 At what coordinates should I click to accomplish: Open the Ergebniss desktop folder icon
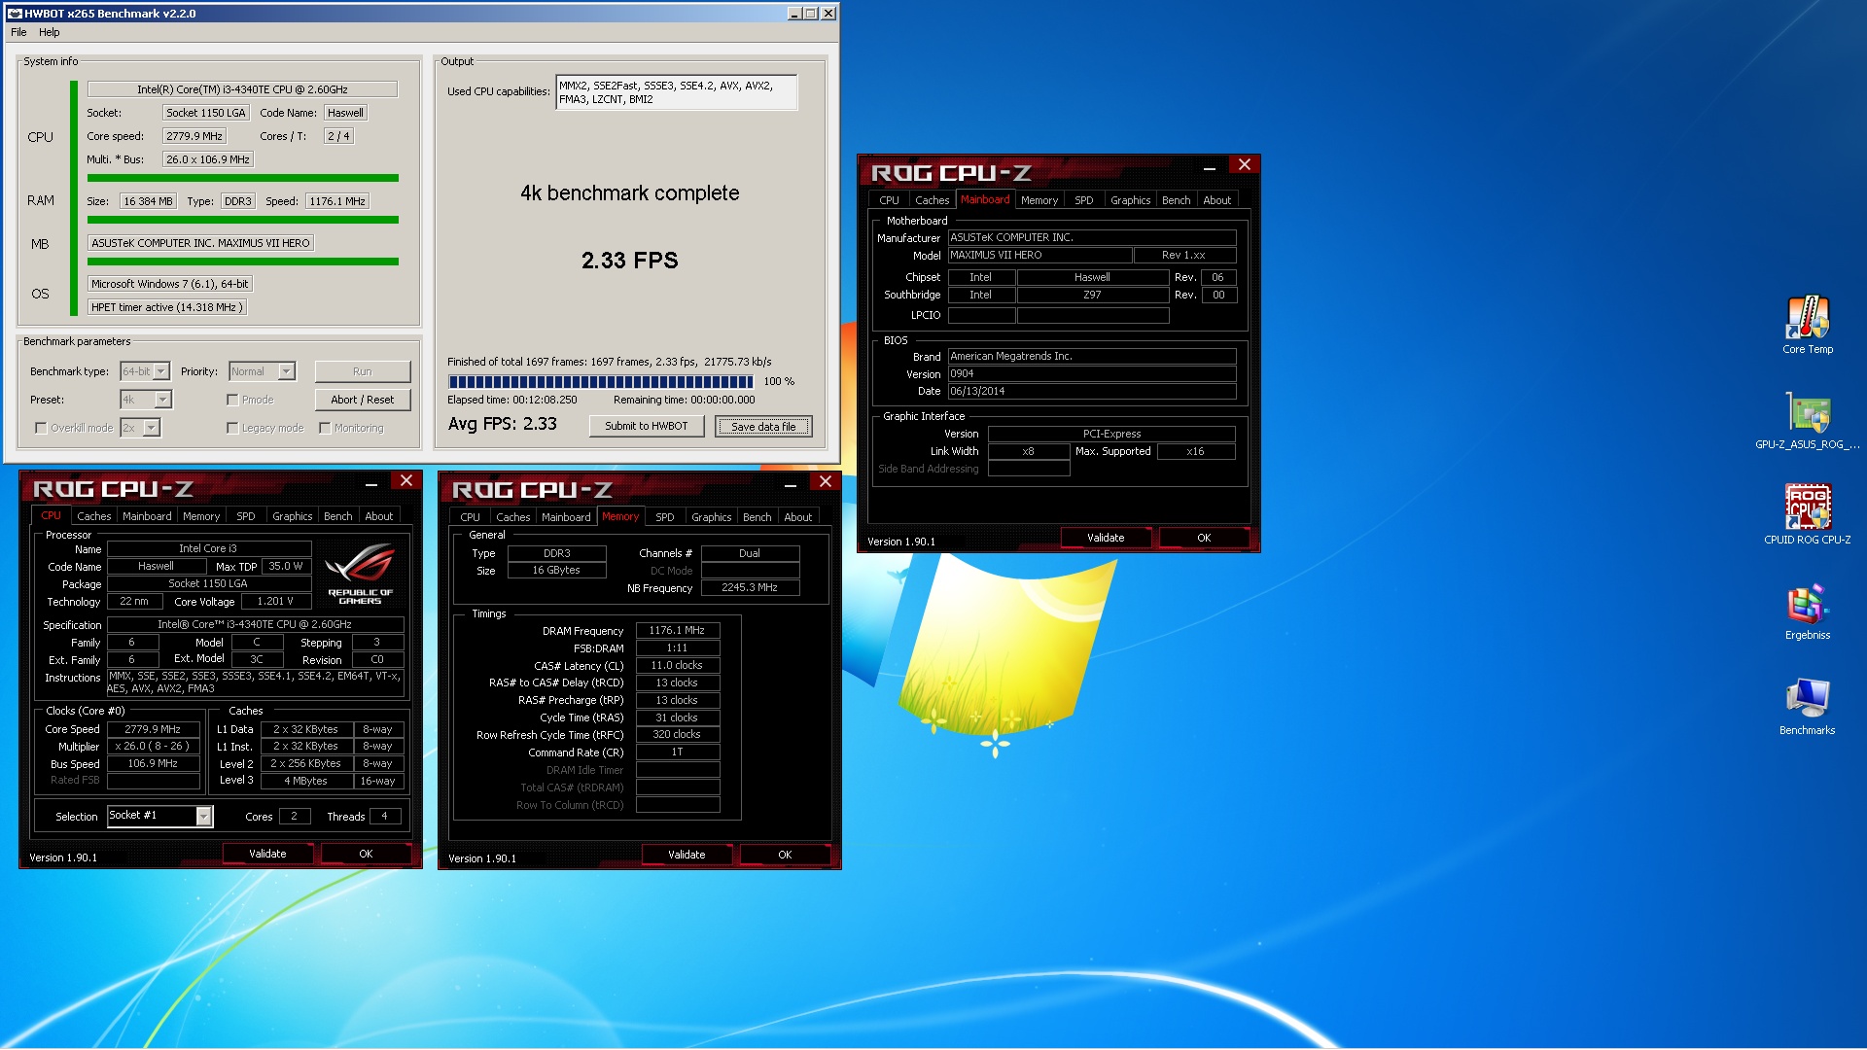tap(1808, 612)
